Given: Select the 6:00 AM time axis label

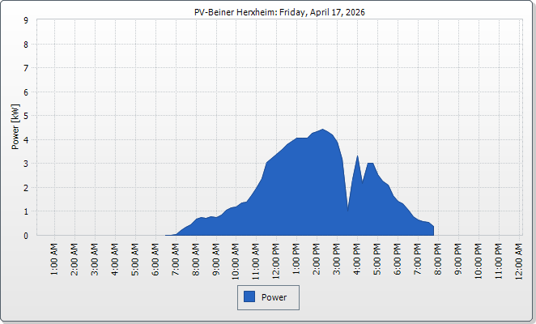Looking at the screenshot, I should (x=156, y=258).
